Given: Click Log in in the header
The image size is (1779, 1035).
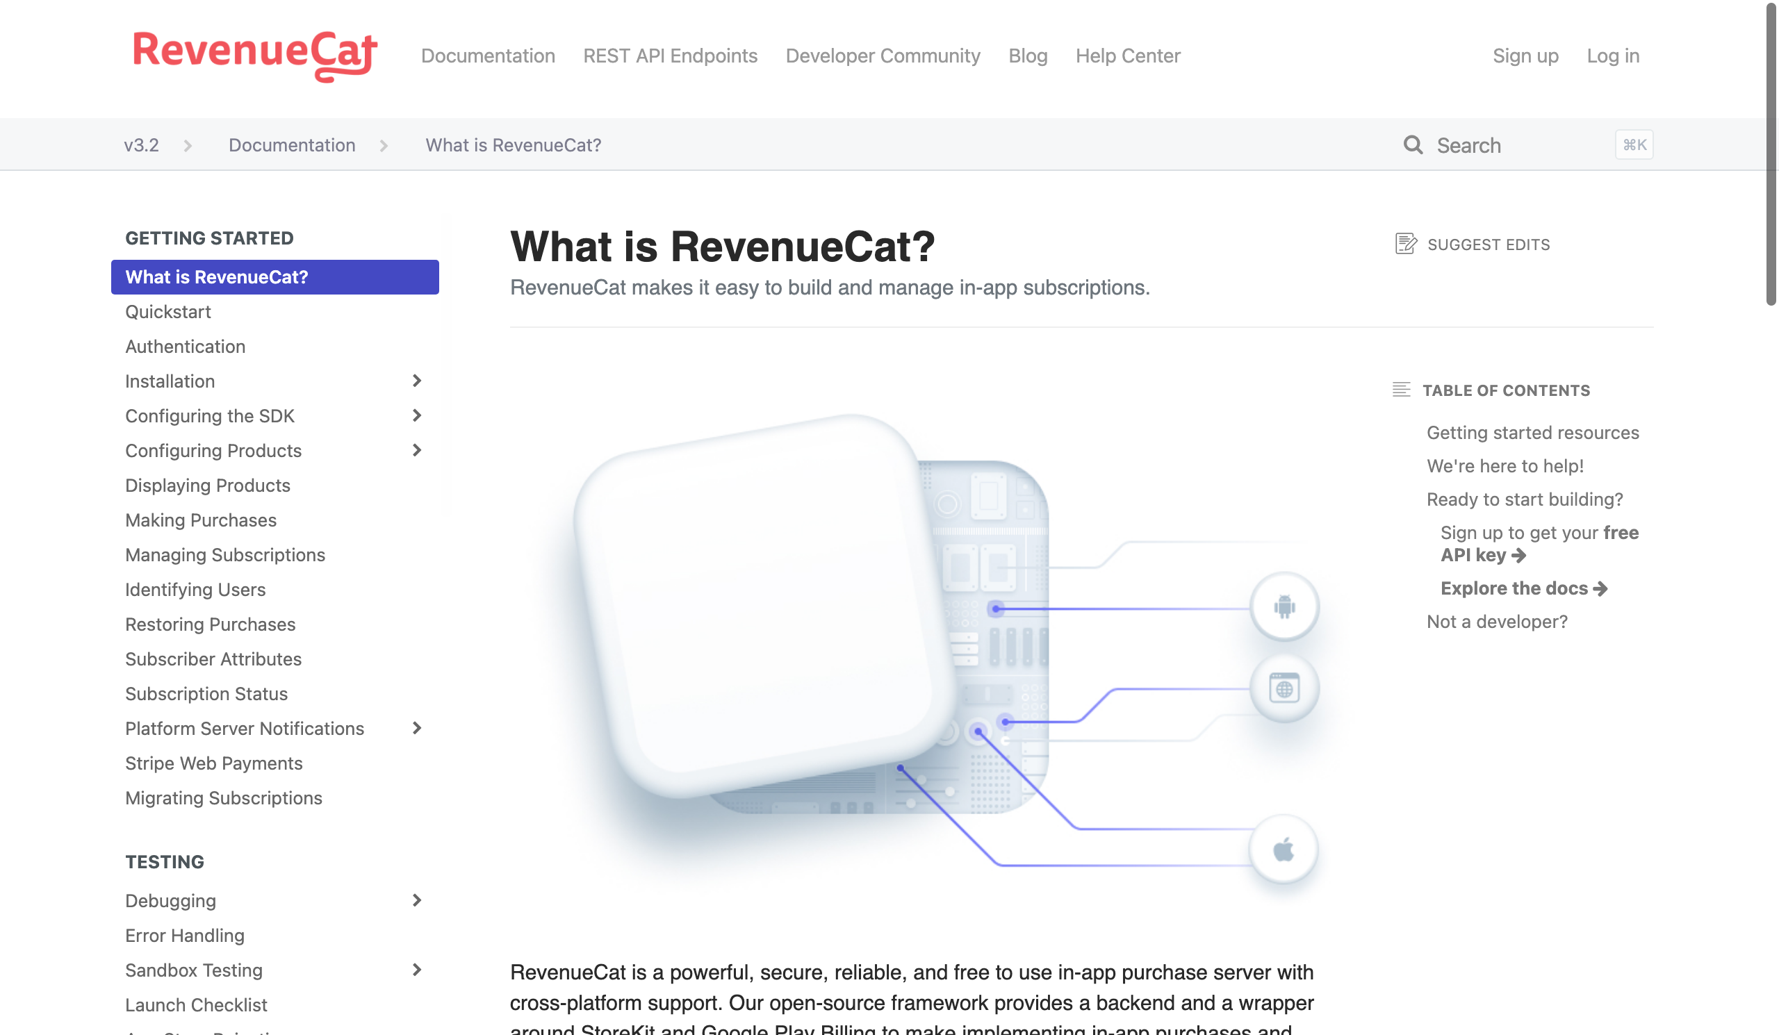Looking at the screenshot, I should pos(1612,56).
